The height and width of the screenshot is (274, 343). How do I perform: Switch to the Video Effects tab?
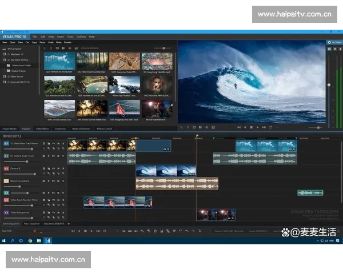(42, 129)
